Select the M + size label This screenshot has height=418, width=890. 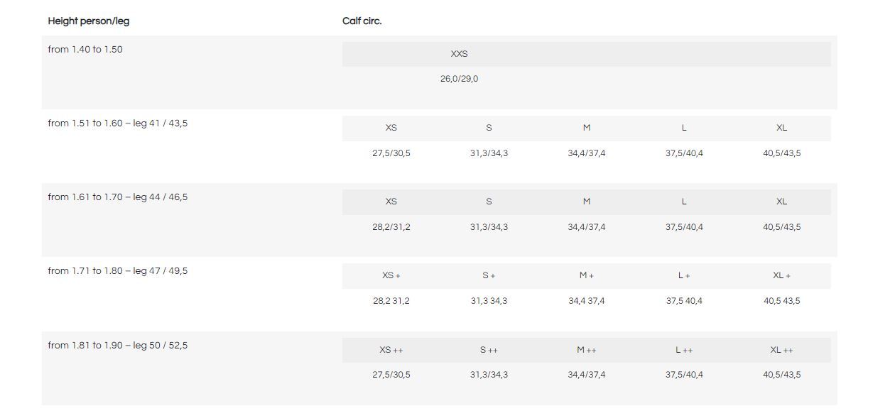(x=587, y=275)
